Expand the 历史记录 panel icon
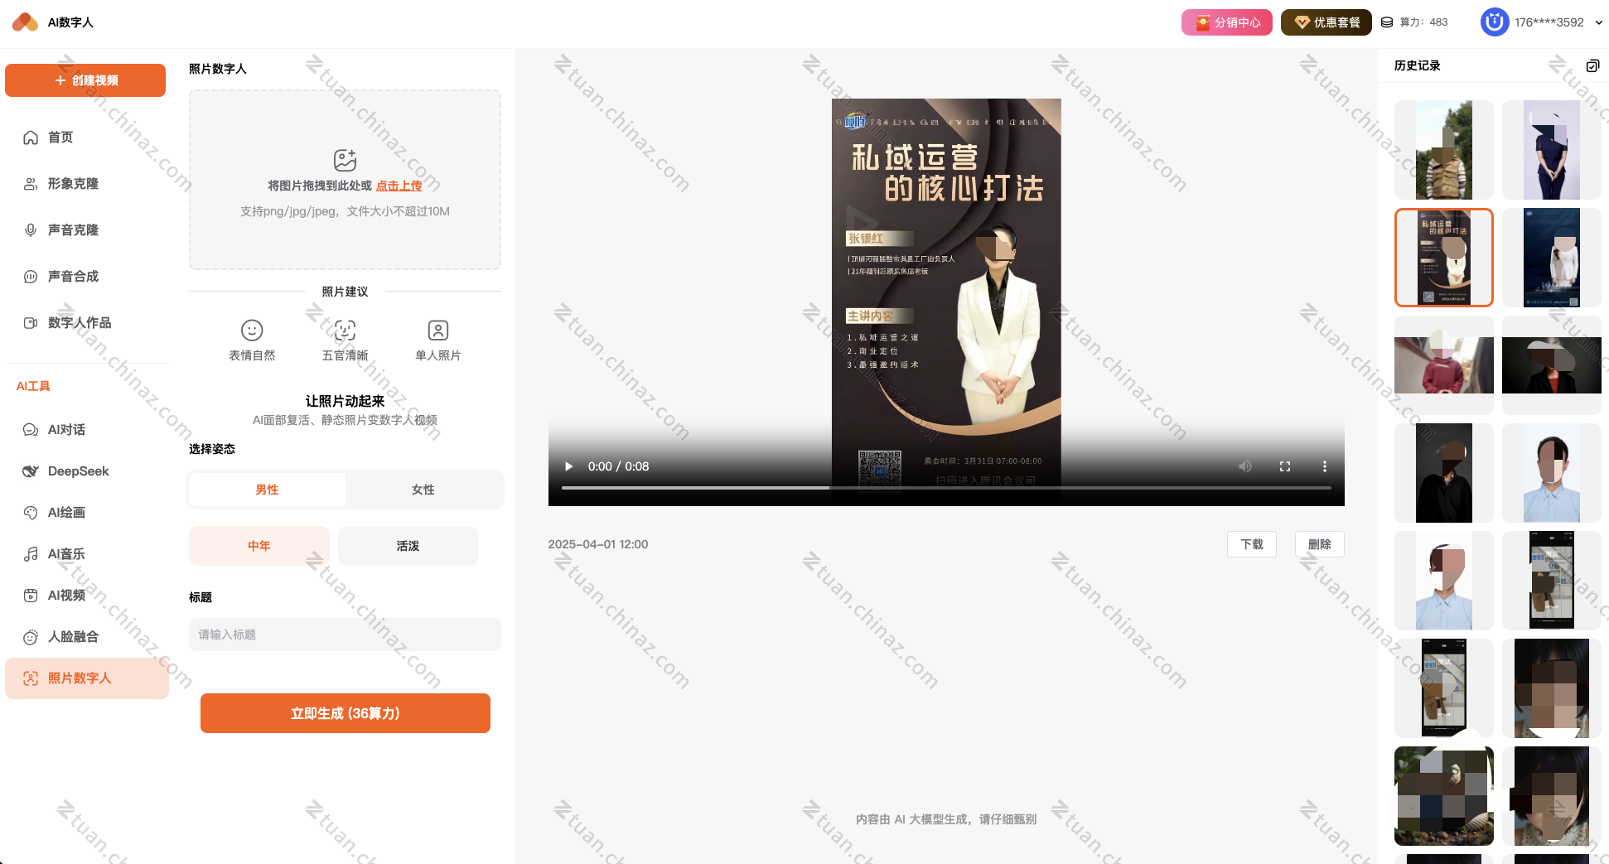The width and height of the screenshot is (1609, 864). (x=1592, y=65)
